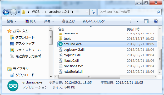Click the large Arduino icon in details pane

point(13,86)
